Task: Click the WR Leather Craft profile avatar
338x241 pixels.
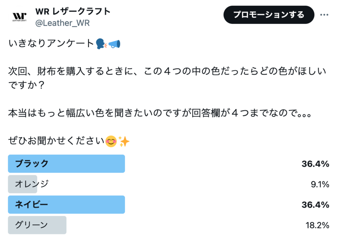Action: click(x=20, y=17)
